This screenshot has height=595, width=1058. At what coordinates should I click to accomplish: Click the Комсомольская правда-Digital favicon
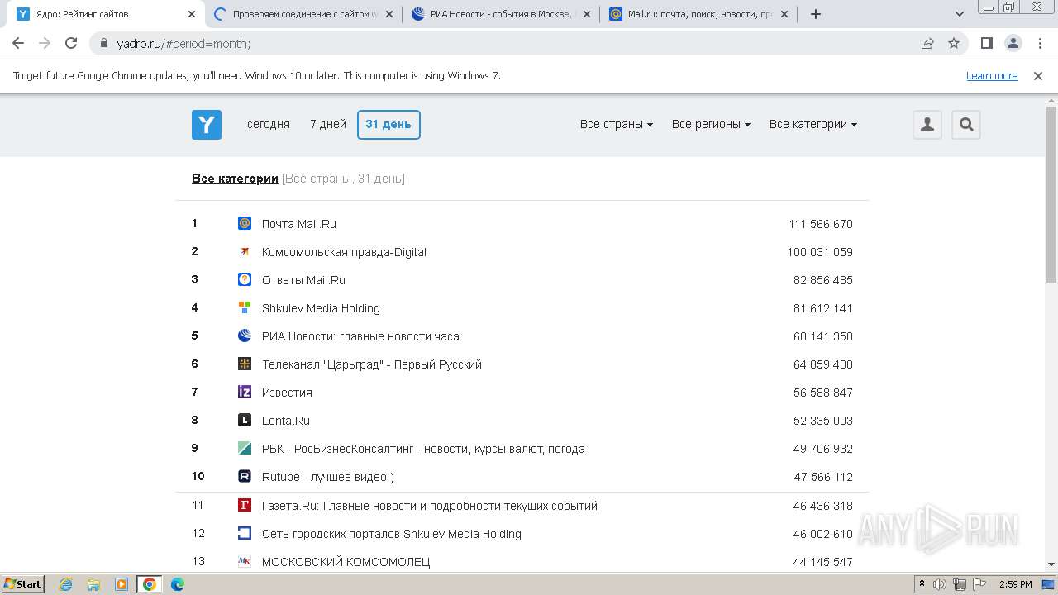coord(245,251)
